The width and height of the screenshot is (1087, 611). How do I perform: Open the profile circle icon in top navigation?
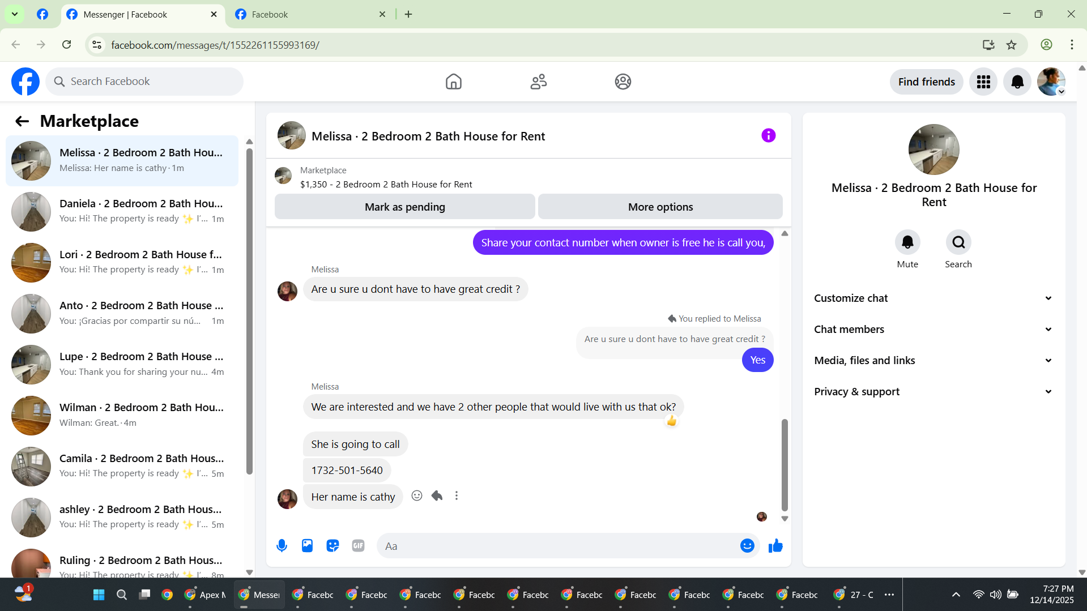[623, 82]
